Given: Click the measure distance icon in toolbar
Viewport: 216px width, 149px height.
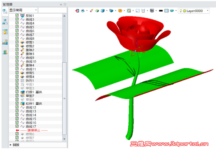Looking at the screenshot, I should [x=143, y=11].
